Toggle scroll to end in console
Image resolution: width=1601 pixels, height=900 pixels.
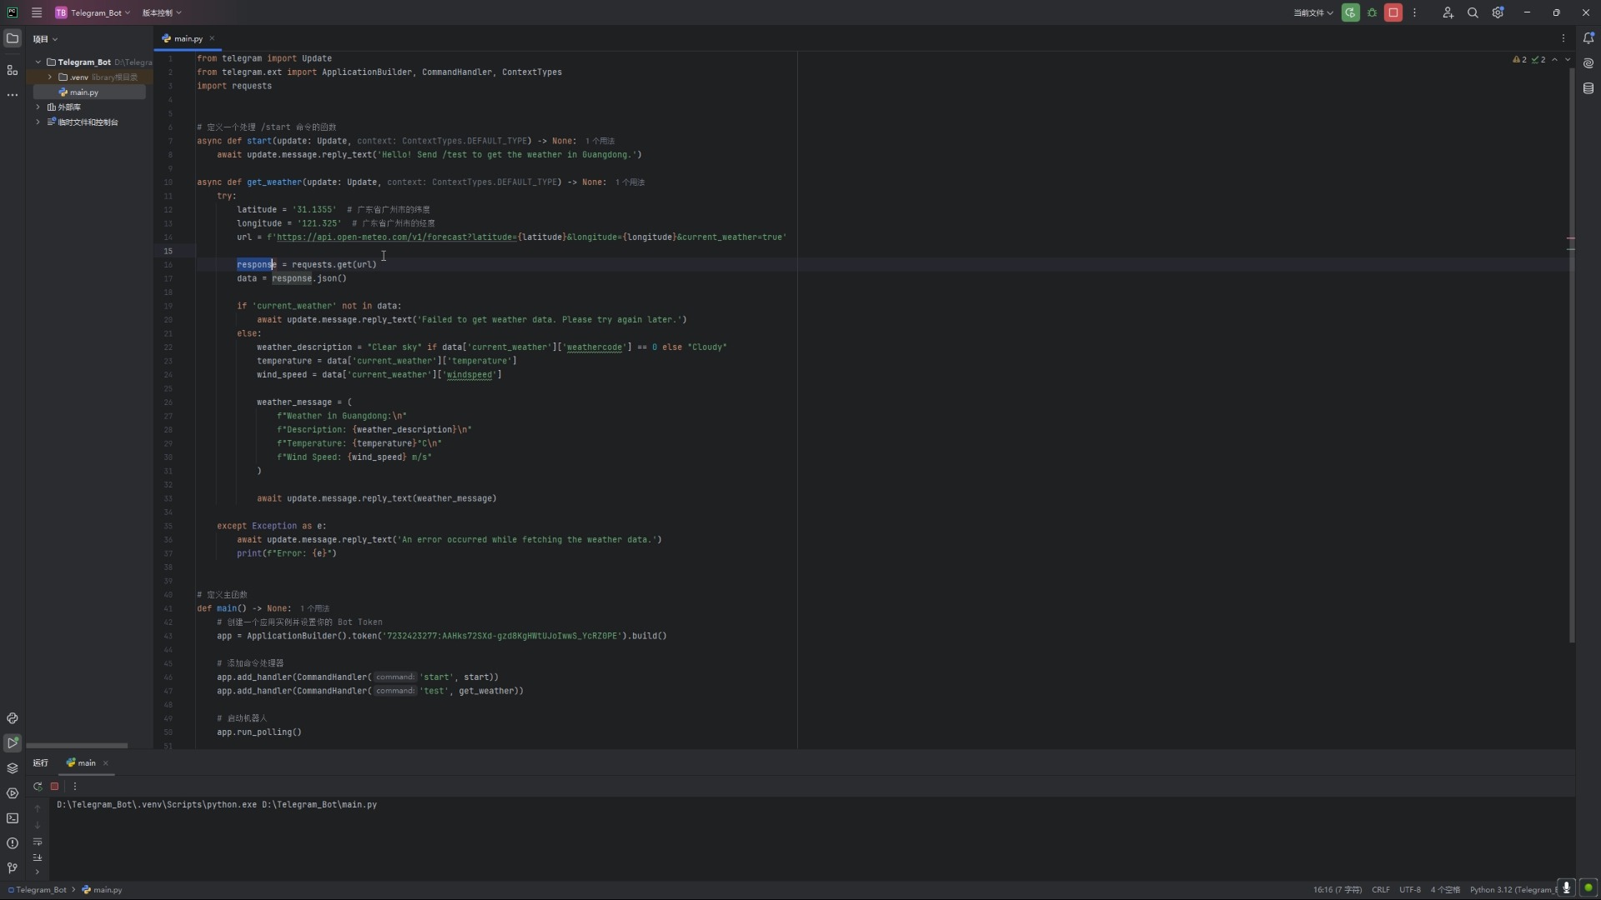[38, 857]
